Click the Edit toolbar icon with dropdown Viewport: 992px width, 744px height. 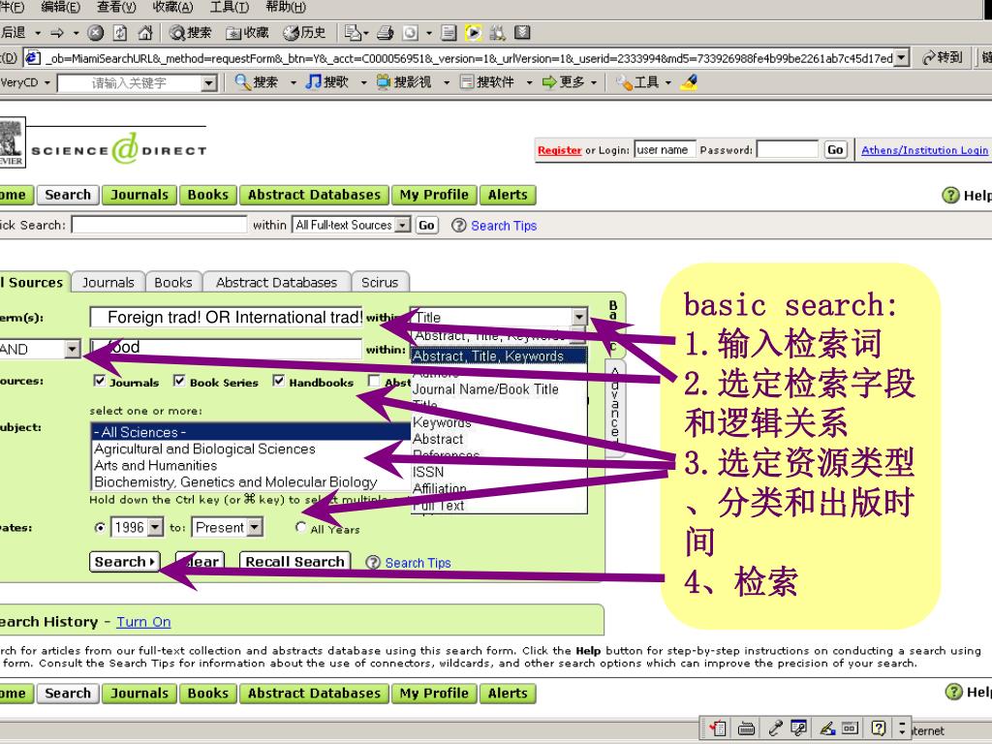[356, 33]
